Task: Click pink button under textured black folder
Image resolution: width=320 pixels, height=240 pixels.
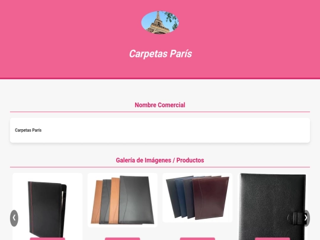Action: (x=272, y=239)
